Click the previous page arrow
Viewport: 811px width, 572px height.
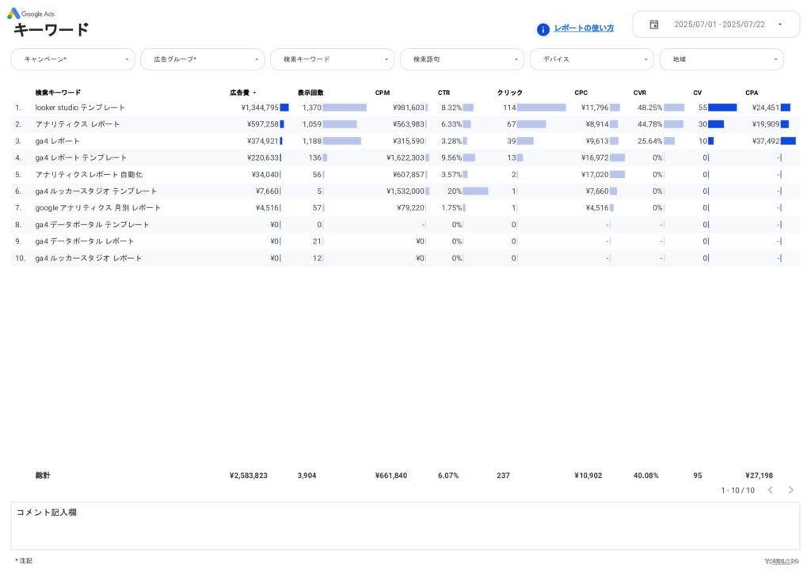point(771,490)
